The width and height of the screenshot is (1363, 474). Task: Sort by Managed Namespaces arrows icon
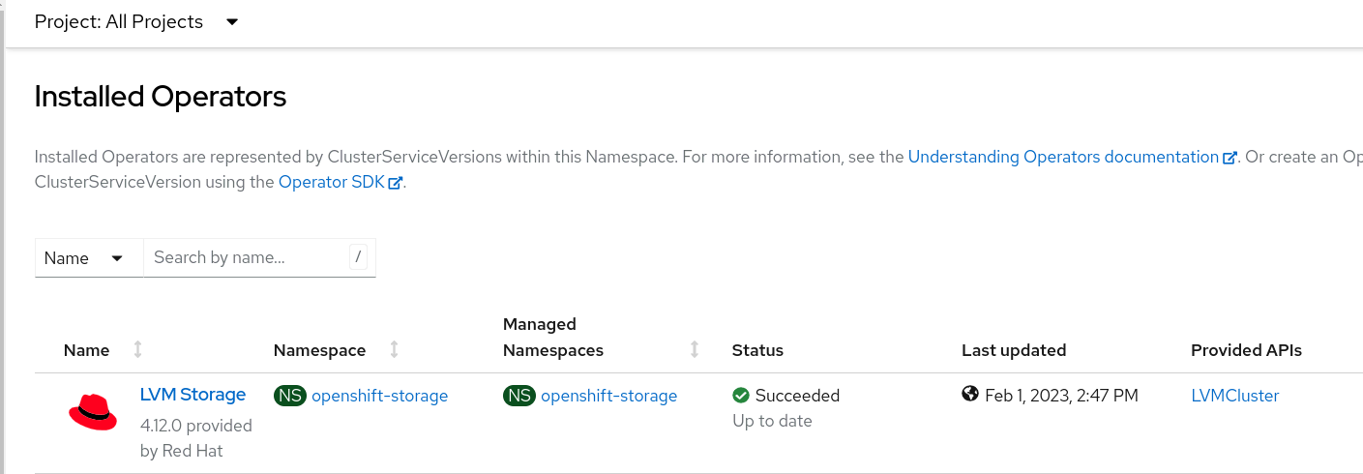pos(694,349)
